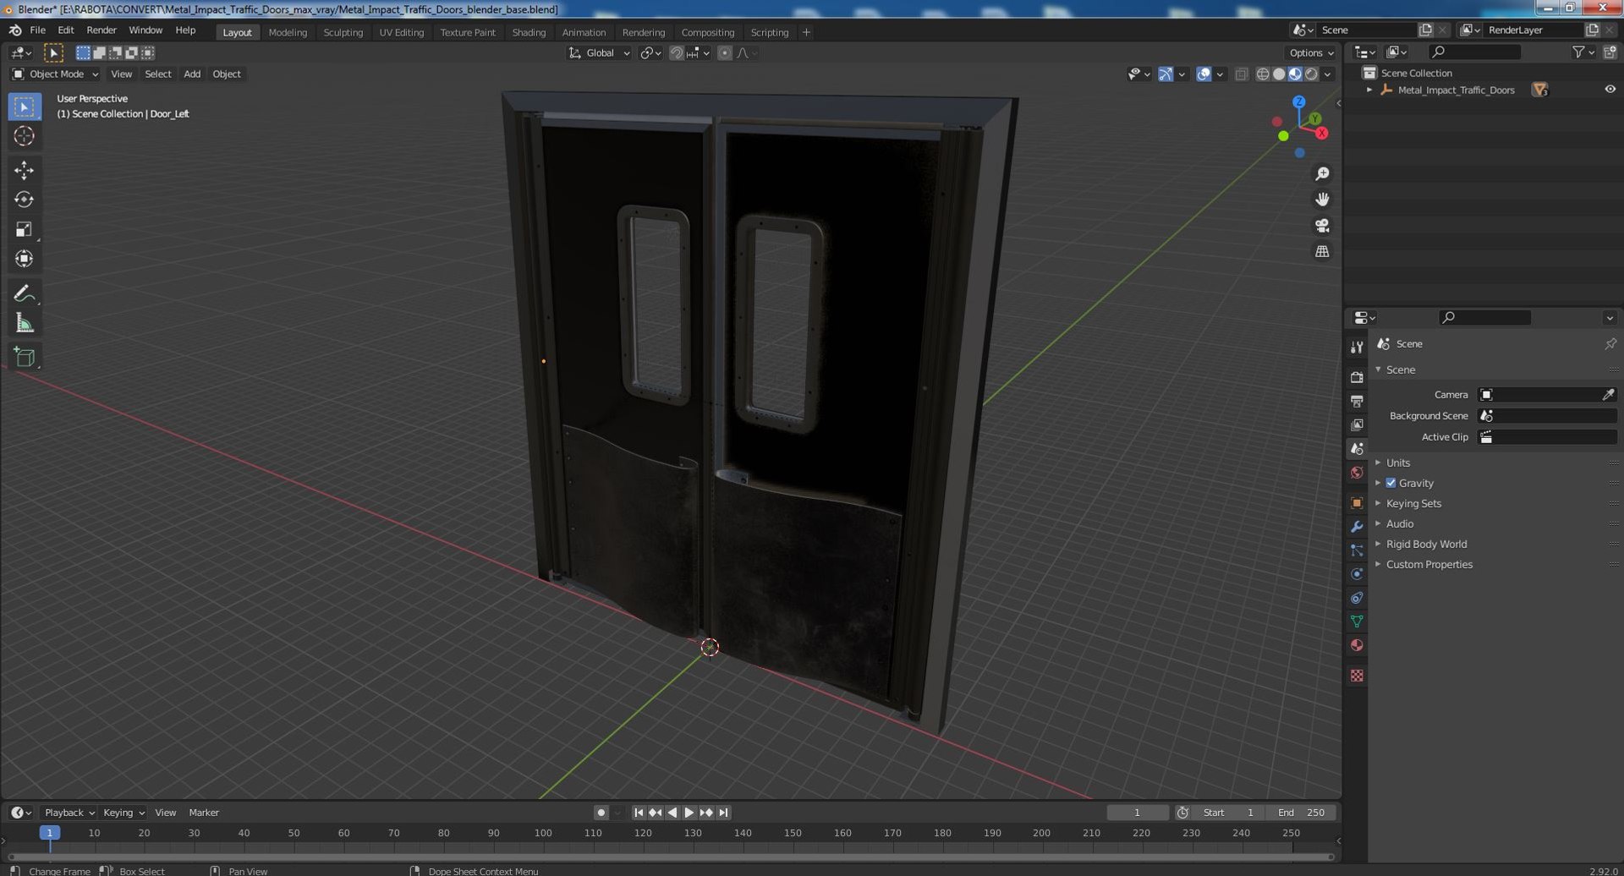The width and height of the screenshot is (1624, 876).
Task: Open Object Mode dropdown
Action: pos(55,74)
